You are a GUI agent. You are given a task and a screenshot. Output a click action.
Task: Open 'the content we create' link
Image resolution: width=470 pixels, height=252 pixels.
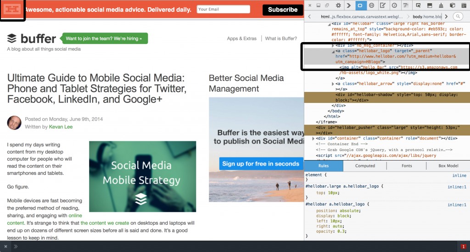coord(105,223)
